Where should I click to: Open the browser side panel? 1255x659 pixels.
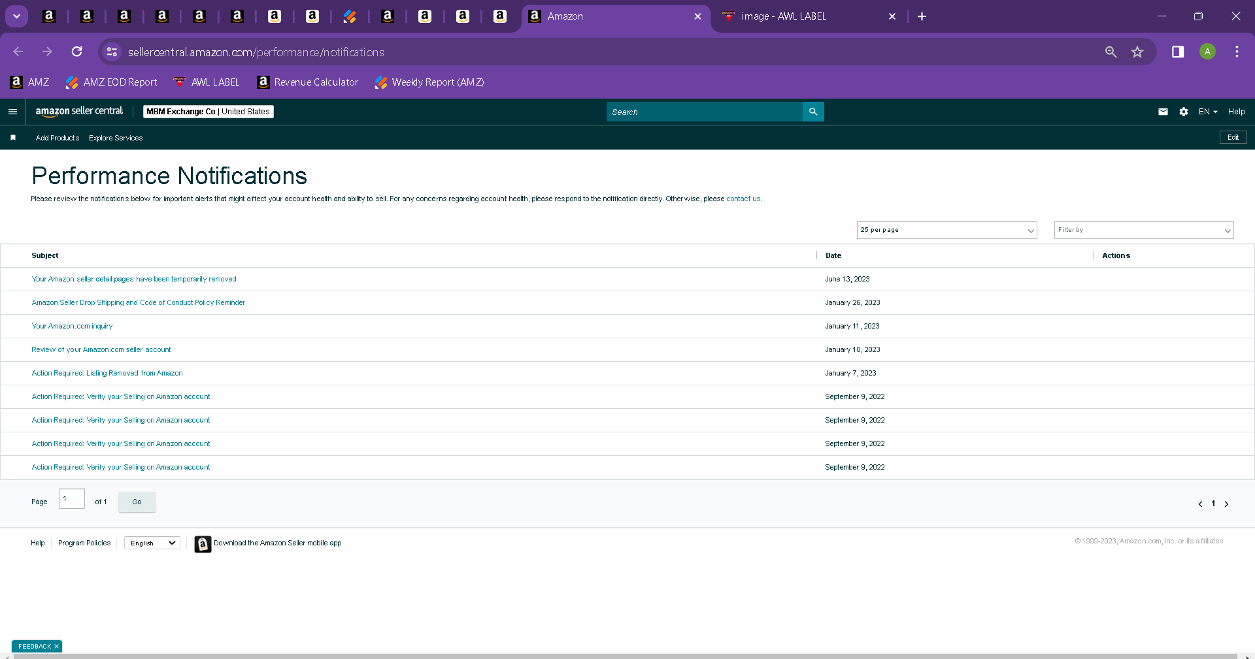[x=1178, y=52]
